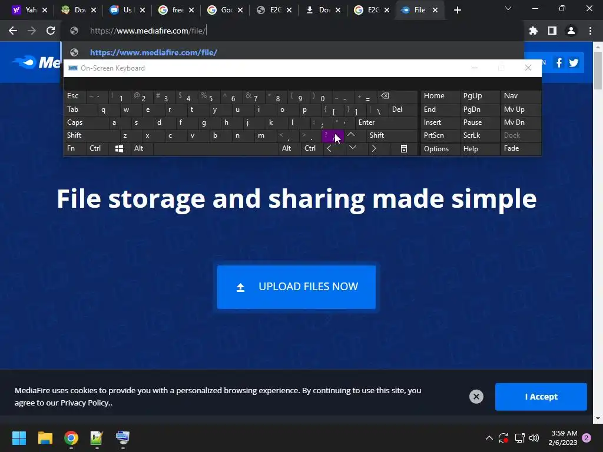Open the clock and date in taskbar
The image size is (603, 452).
(564, 438)
